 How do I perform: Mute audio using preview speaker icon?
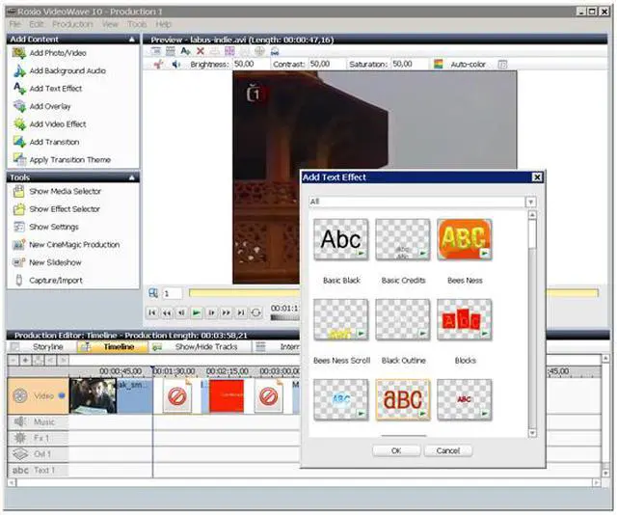tap(176, 65)
